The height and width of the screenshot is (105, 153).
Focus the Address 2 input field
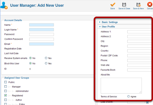click(139, 37)
